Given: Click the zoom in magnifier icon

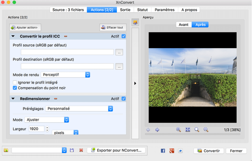Looking at the screenshot, I should [179, 130].
